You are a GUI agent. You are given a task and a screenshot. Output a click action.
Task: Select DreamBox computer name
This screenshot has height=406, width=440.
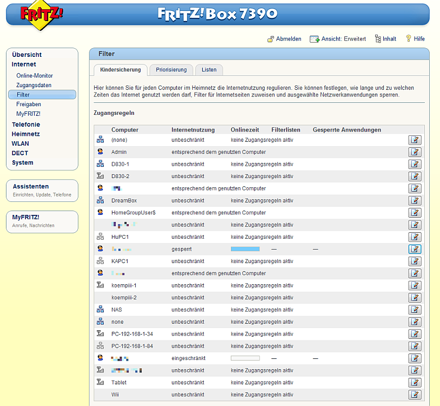point(124,201)
